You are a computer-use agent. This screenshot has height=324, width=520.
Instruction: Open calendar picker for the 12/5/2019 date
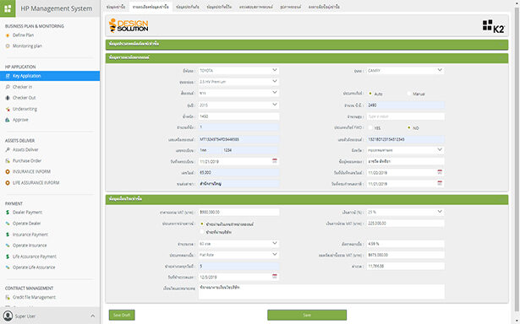point(275,277)
